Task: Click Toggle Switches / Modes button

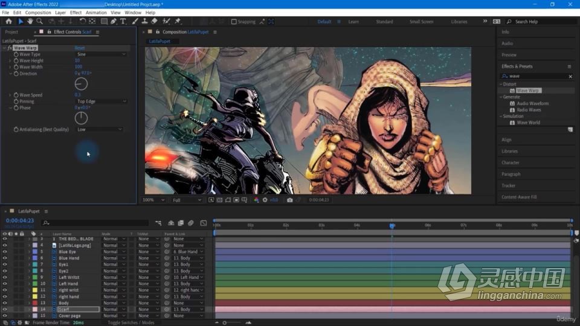Action: 131,322
